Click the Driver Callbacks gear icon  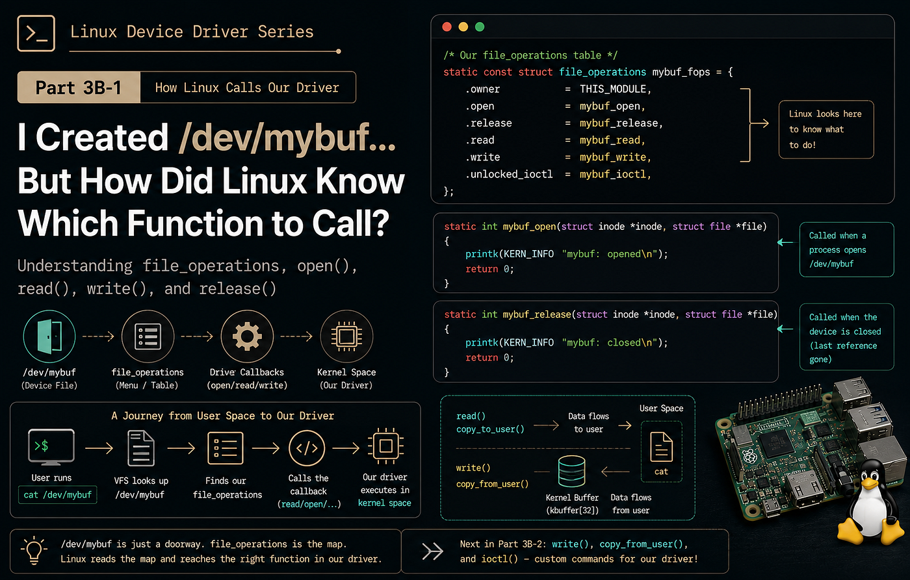coord(246,336)
